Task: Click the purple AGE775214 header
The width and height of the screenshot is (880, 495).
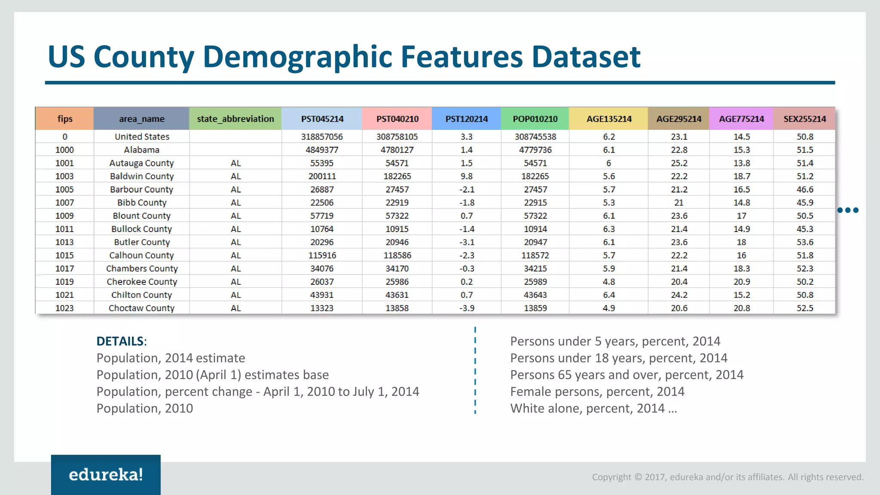Action: (x=741, y=119)
